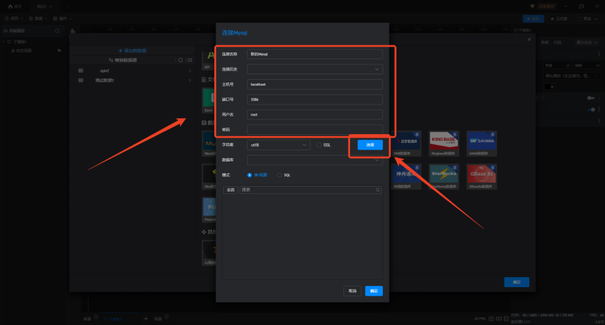Screen dimensions: 605x325
Task: Select the SAP S/4 HANA database tile
Action: pos(482,143)
